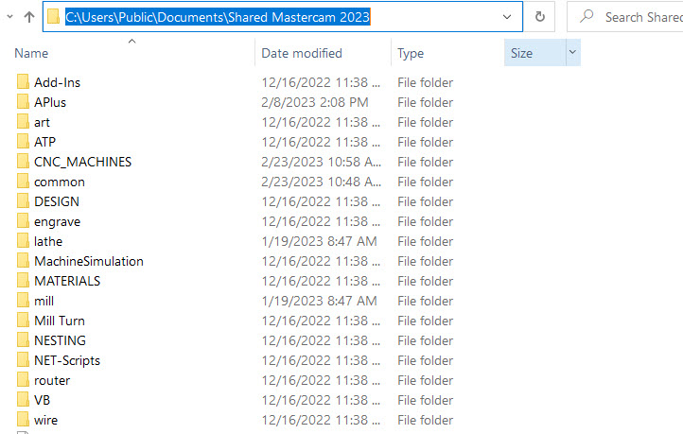Click the search magnifier icon
Image resolution: width=683 pixels, height=434 pixels.
(587, 16)
